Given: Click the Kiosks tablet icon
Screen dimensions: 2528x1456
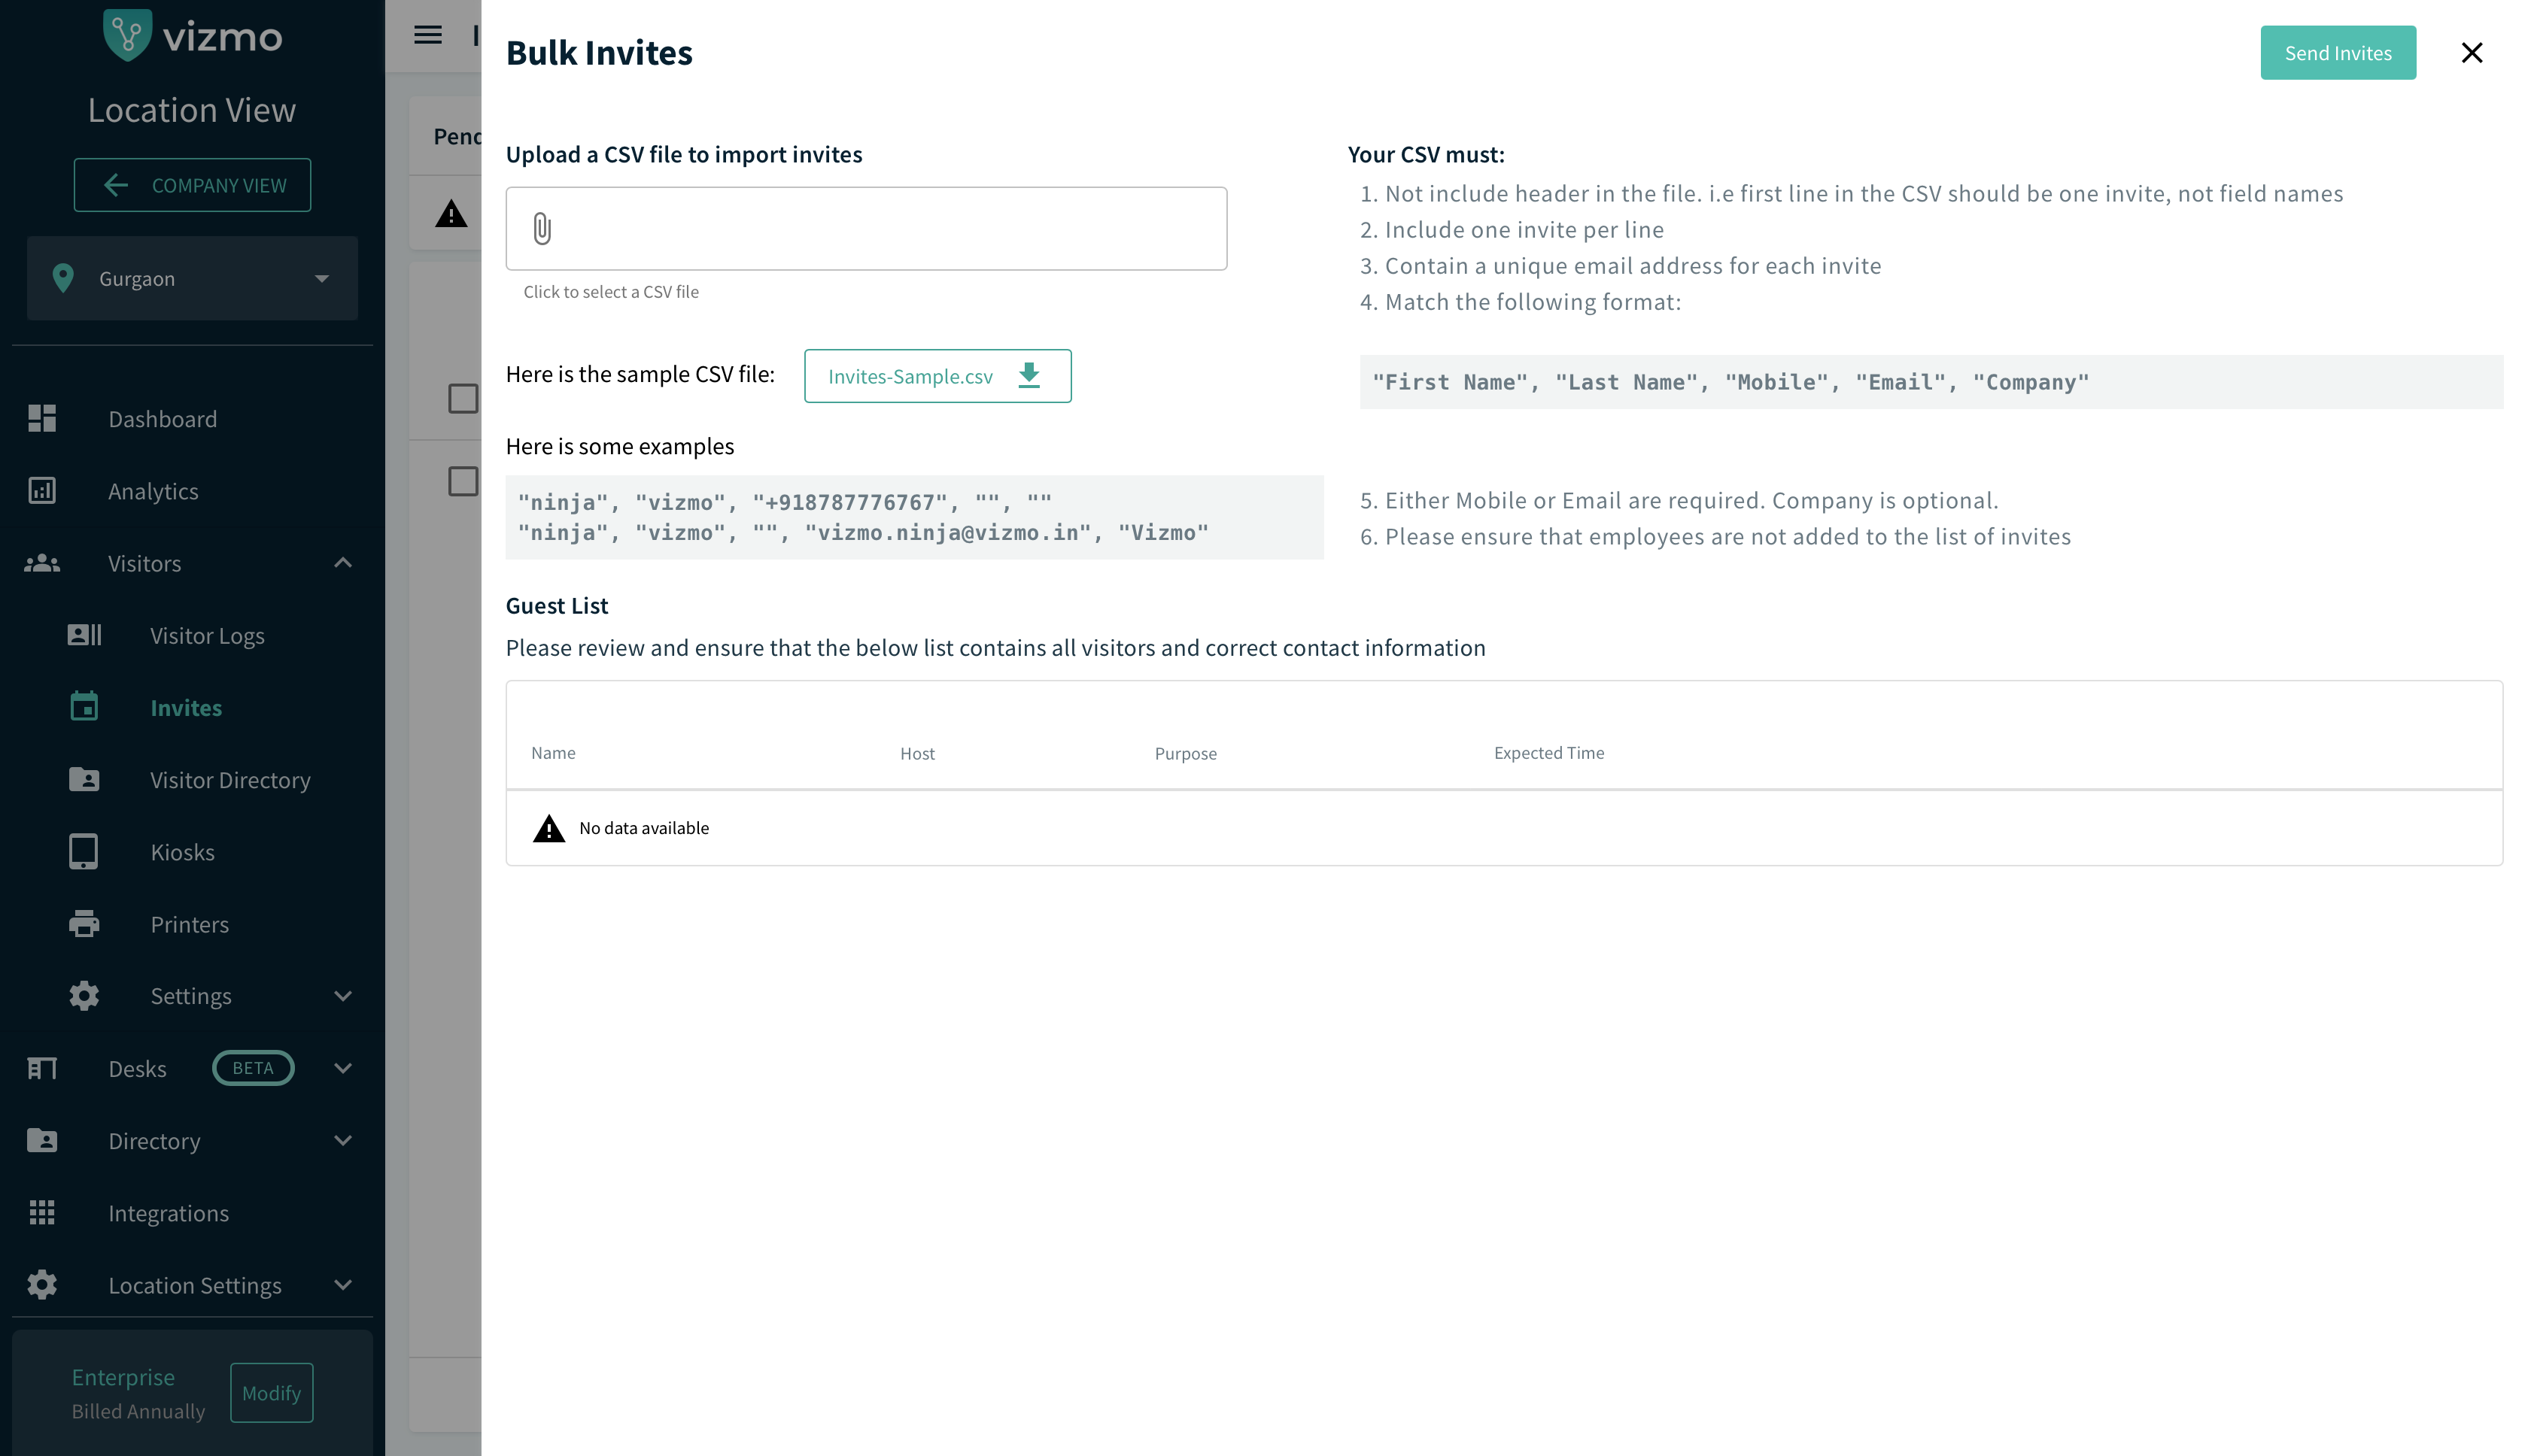Looking at the screenshot, I should point(84,852).
